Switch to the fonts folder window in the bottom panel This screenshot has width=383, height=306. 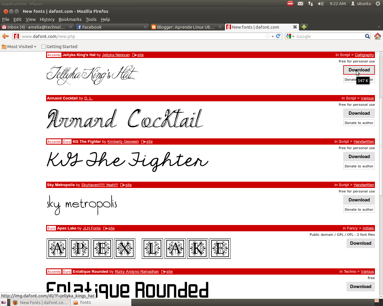(x=101, y=302)
